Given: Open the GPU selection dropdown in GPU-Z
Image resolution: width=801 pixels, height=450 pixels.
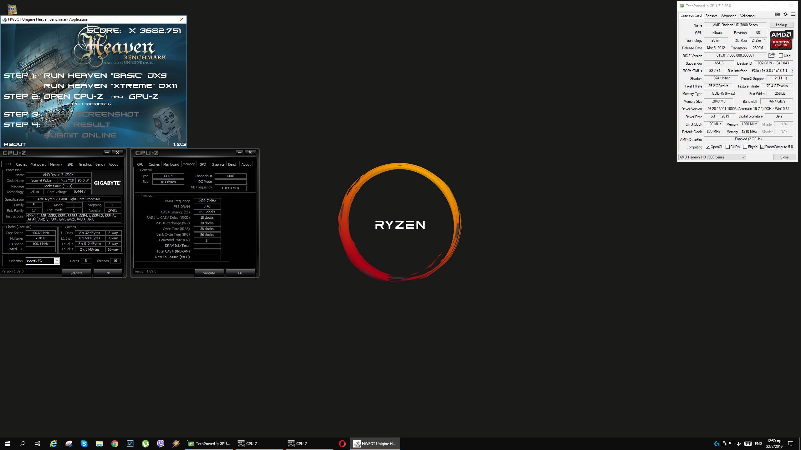Looking at the screenshot, I should click(712, 157).
